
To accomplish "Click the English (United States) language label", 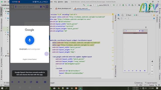I will click(30, 59).
